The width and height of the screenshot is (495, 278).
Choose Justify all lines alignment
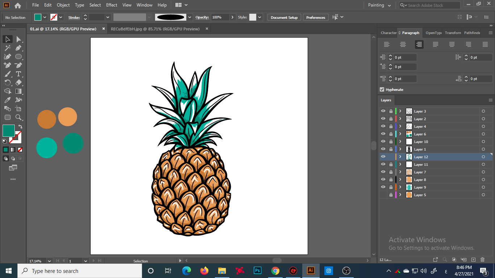(485, 45)
